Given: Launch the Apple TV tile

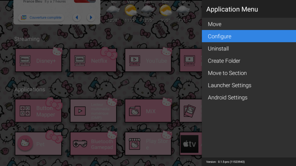Looking at the screenshot, I should coord(191,144).
